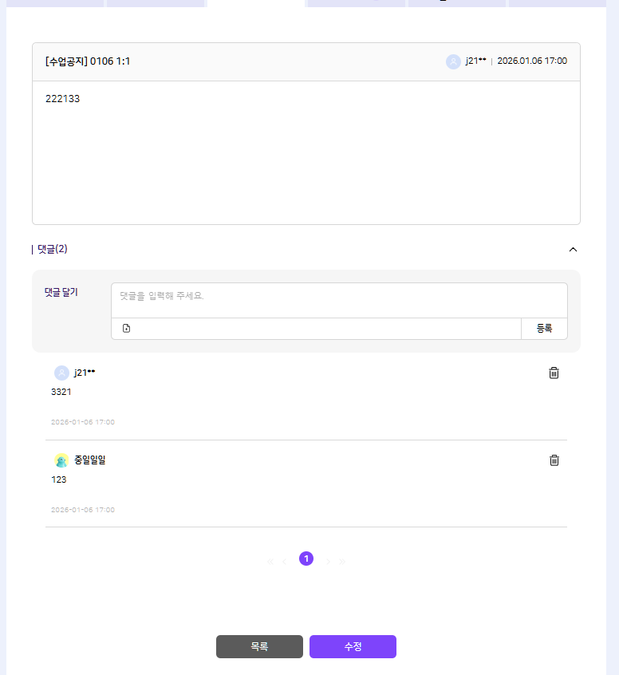Delete the 중일일일 comment with trash icon

554,460
